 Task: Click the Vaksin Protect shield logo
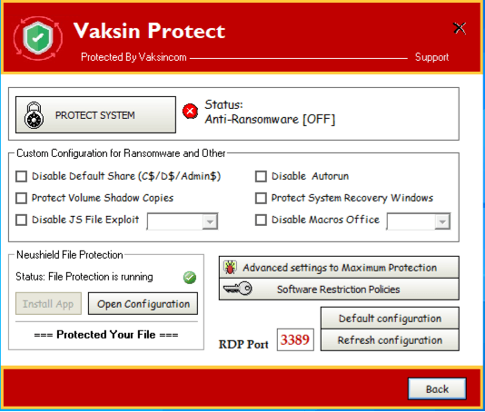click(x=38, y=38)
